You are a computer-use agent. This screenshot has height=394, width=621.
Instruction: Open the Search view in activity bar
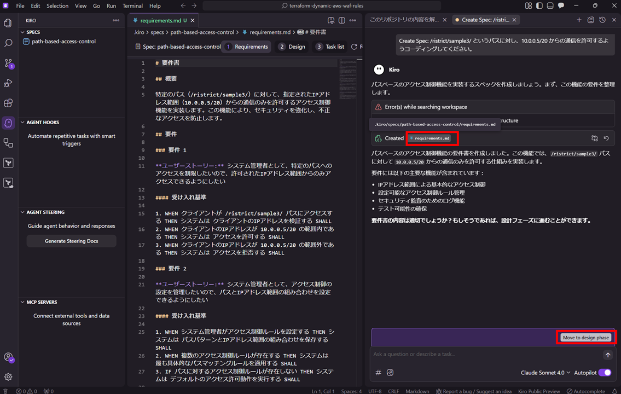click(x=8, y=43)
